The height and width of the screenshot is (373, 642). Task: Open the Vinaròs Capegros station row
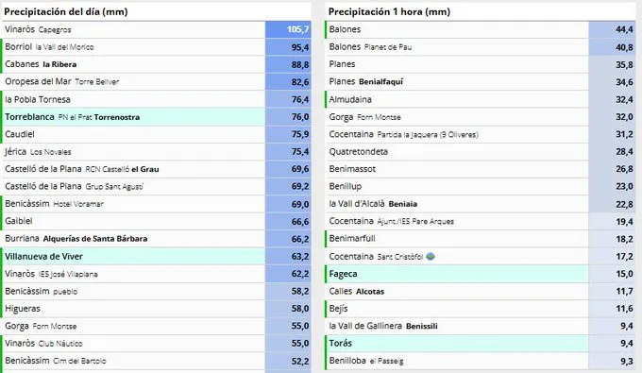pos(157,29)
